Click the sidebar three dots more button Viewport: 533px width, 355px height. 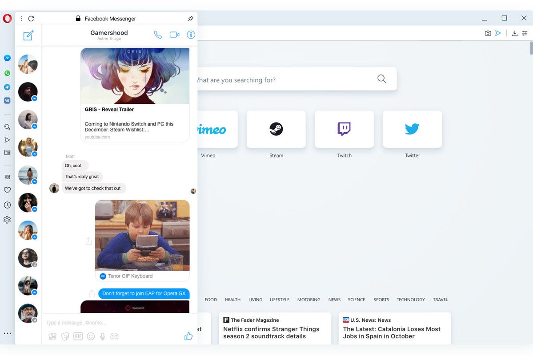point(8,333)
